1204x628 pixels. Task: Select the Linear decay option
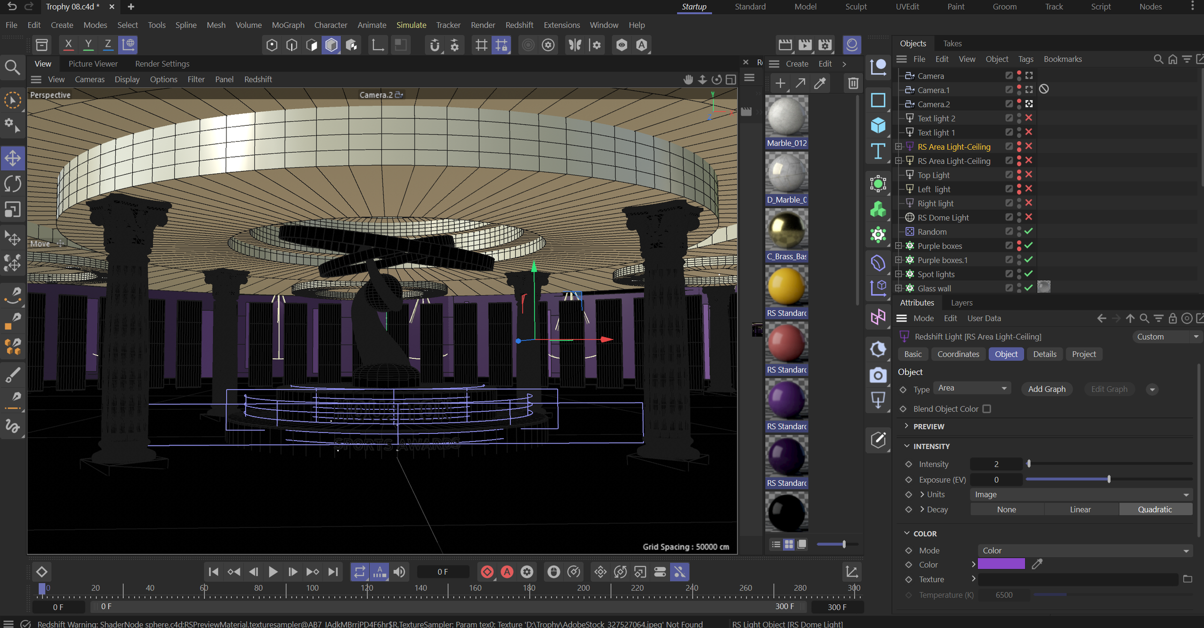pos(1080,510)
